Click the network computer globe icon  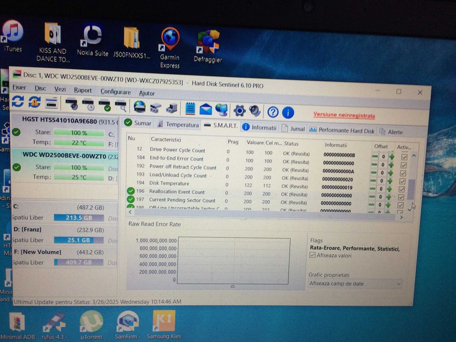[x=221, y=109]
